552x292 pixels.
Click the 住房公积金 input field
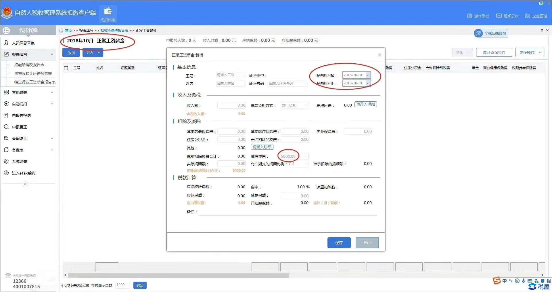[231, 140]
